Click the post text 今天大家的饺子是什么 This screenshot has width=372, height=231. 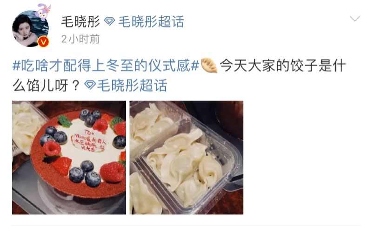pyautogui.click(x=283, y=66)
